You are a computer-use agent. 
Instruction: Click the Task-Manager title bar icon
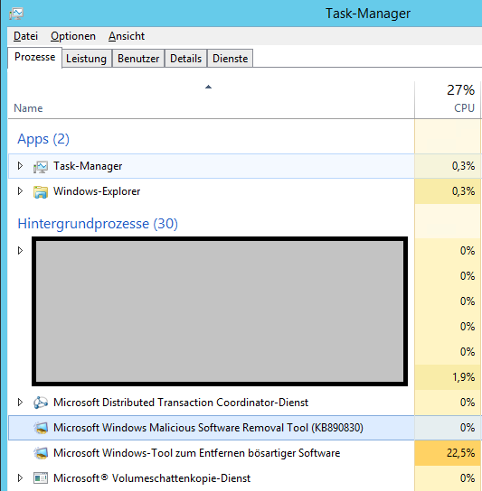[16, 14]
